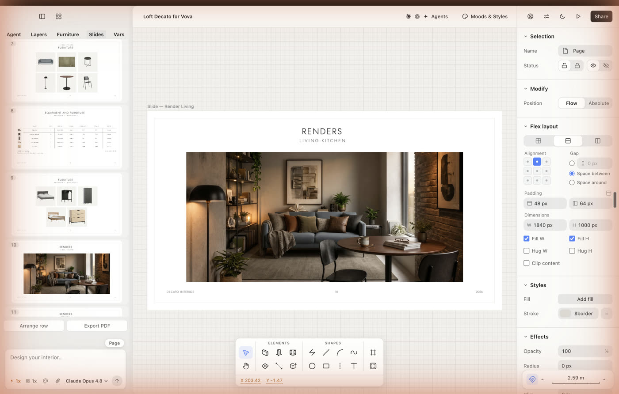619x394 pixels.
Task: Collapse the Selection section
Action: pos(526,37)
